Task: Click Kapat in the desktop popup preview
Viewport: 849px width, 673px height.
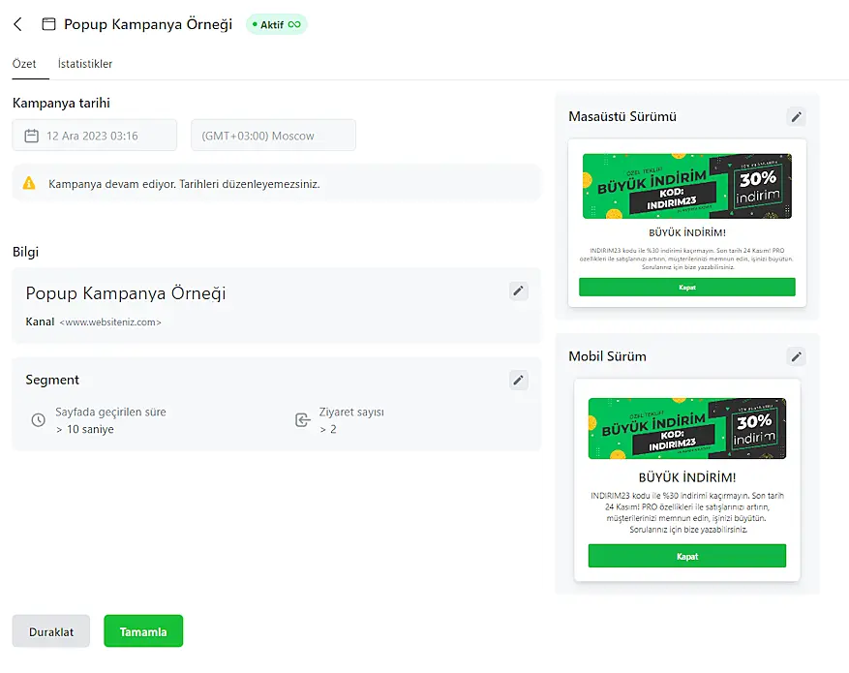Action: pos(686,288)
